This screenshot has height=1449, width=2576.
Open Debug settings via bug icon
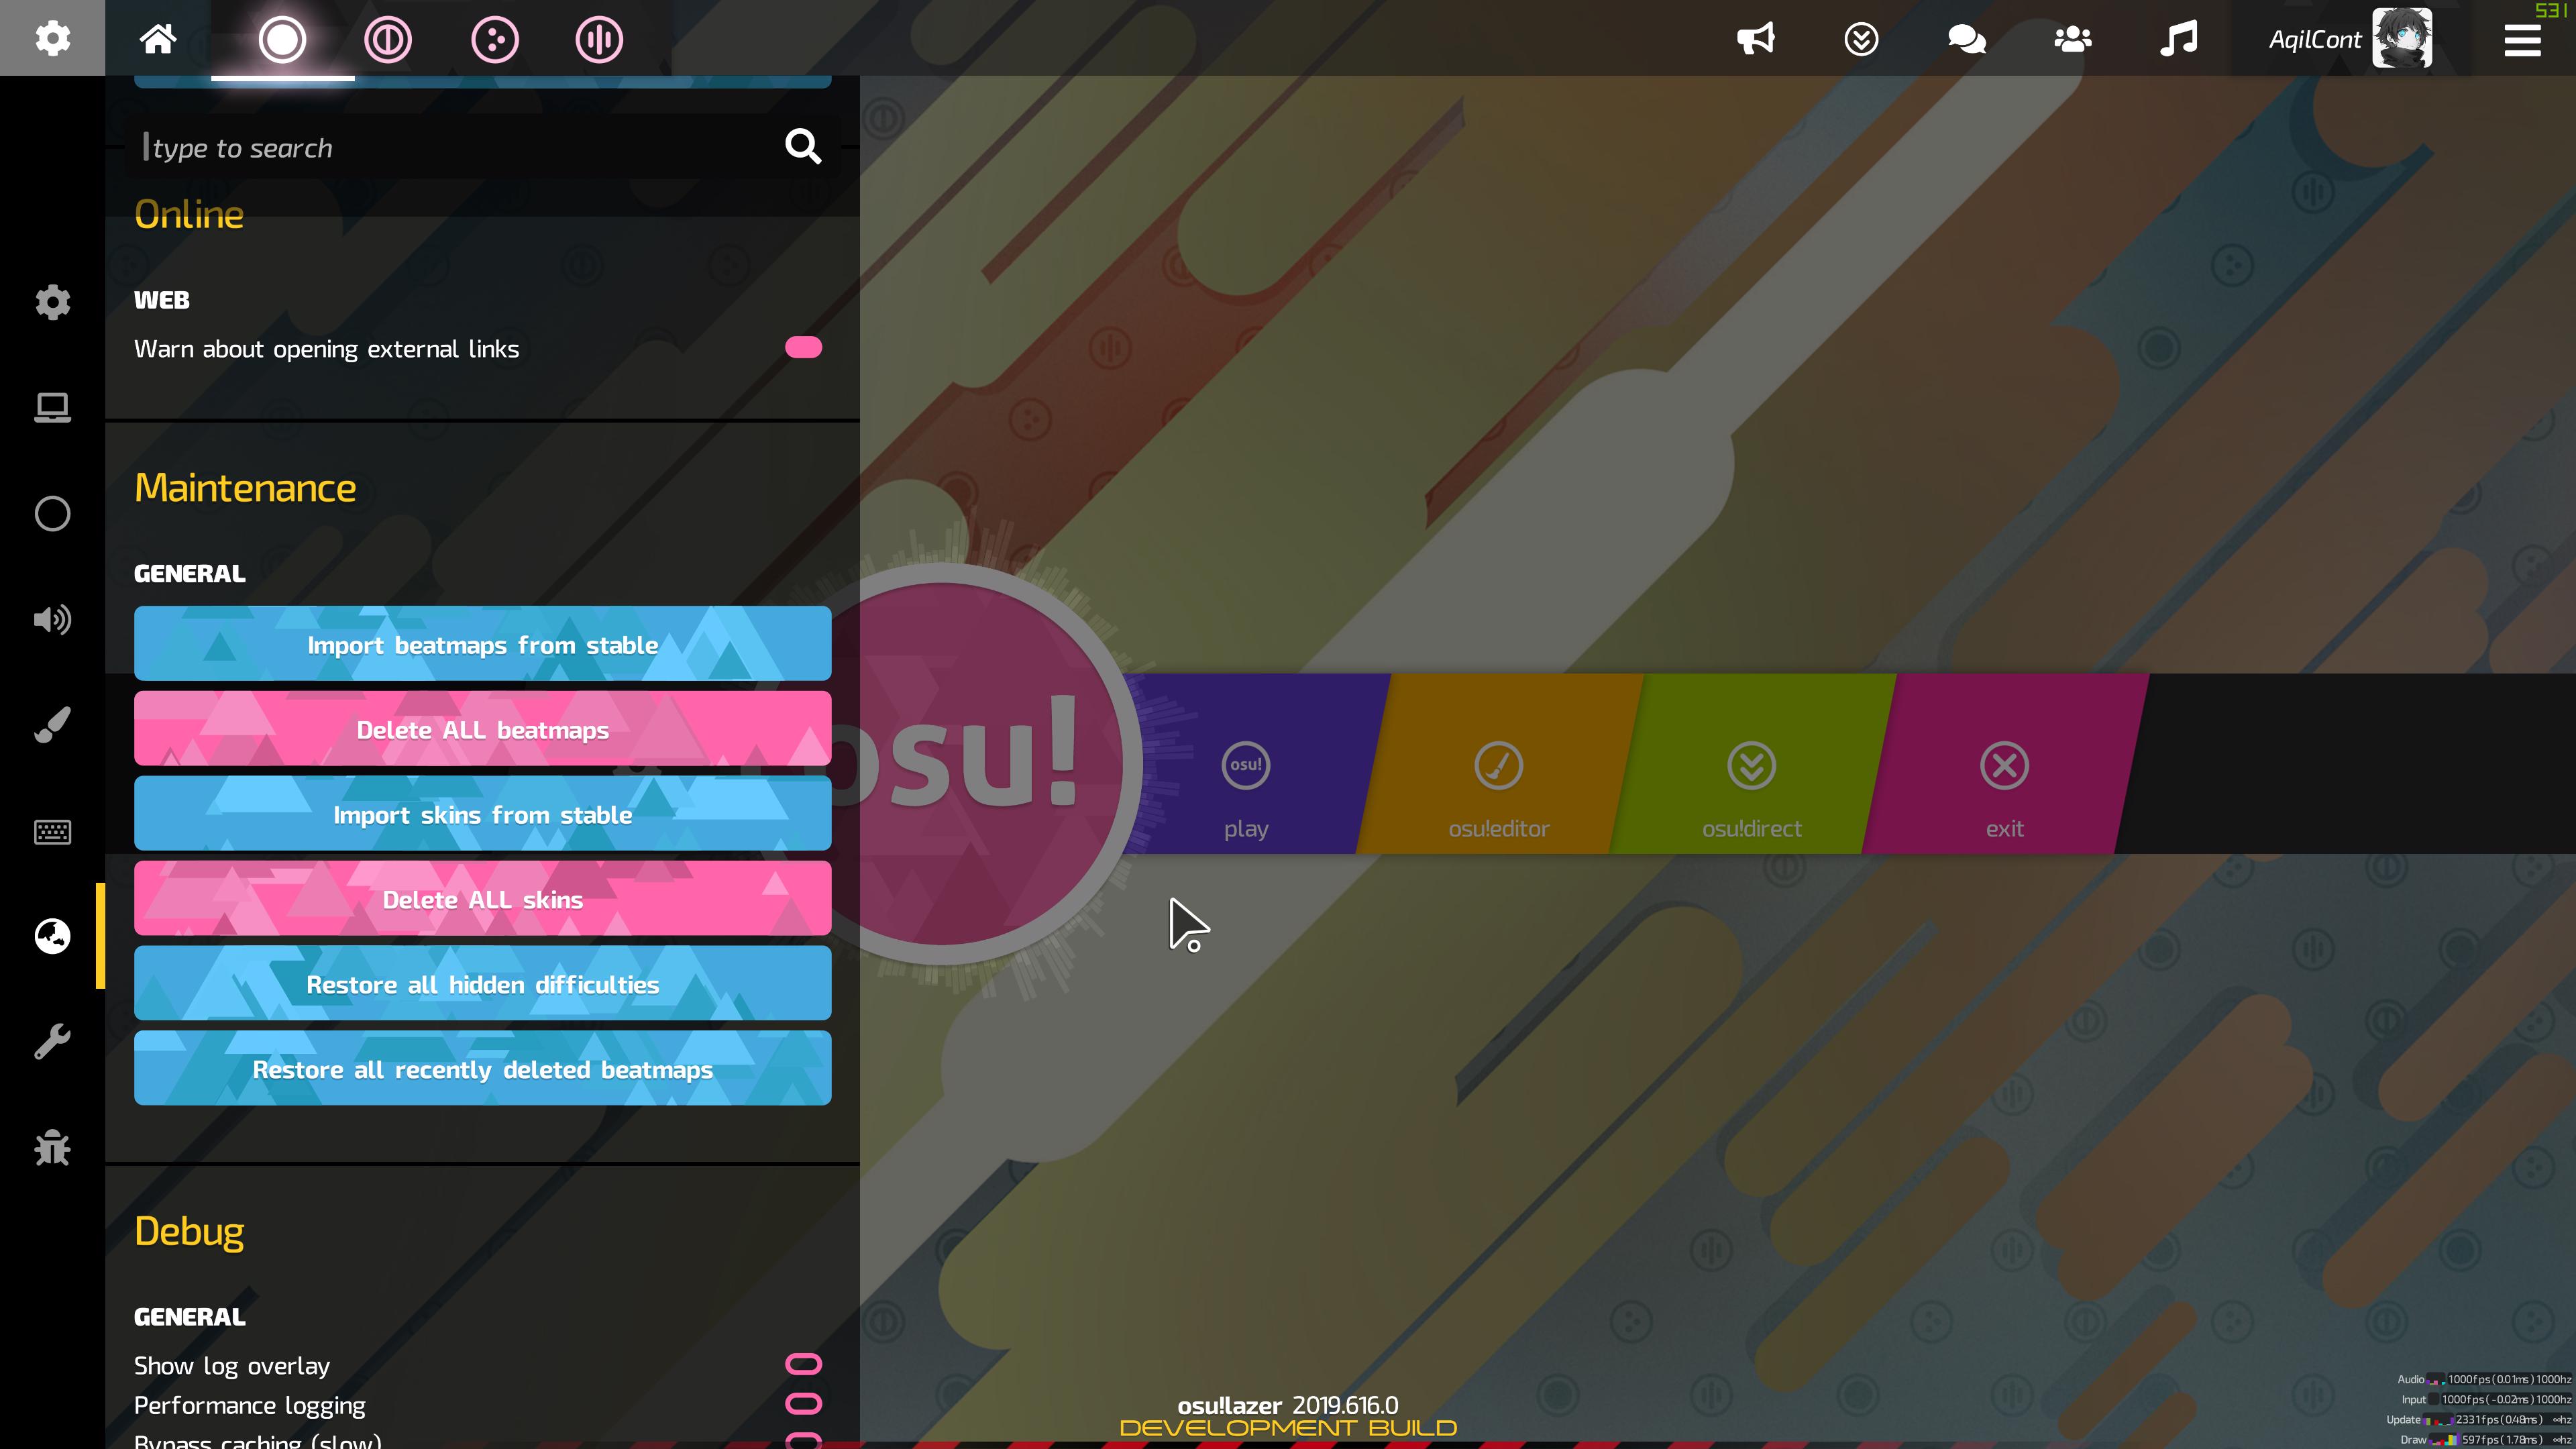(51, 1148)
